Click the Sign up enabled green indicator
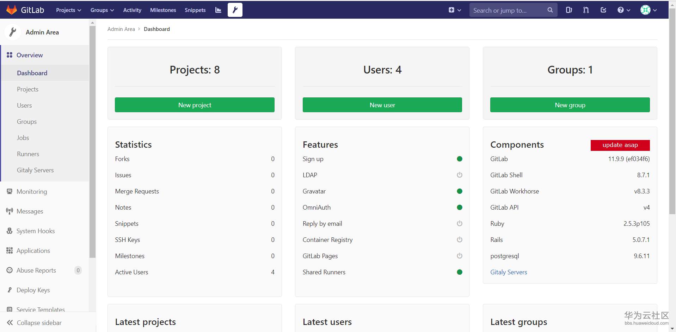 [459, 159]
